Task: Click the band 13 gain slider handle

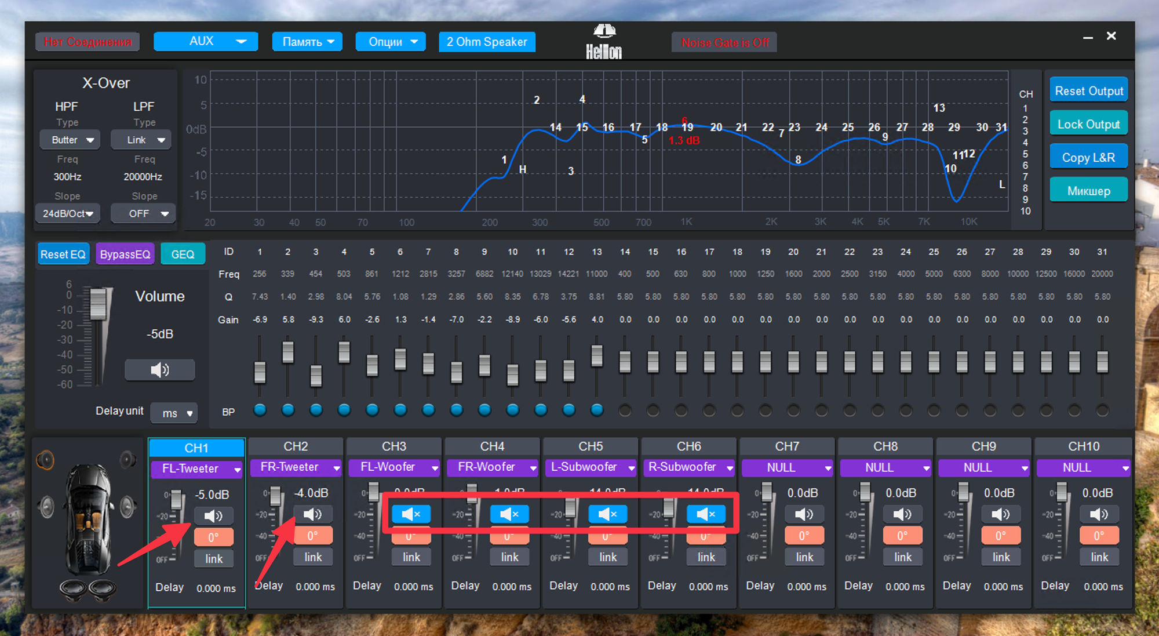Action: click(x=597, y=355)
